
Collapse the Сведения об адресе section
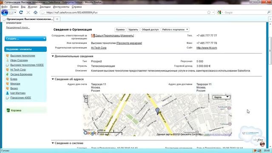click(53, 79)
